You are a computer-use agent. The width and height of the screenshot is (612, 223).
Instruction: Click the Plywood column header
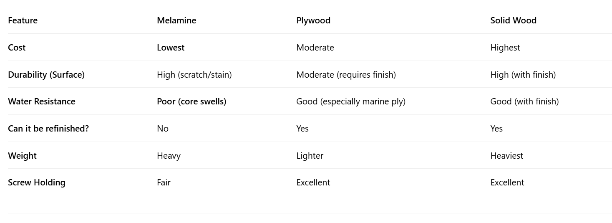pos(313,20)
